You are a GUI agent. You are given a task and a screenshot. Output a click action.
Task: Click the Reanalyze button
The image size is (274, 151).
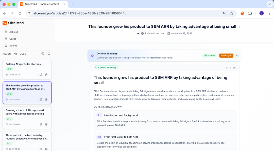click(x=226, y=56)
